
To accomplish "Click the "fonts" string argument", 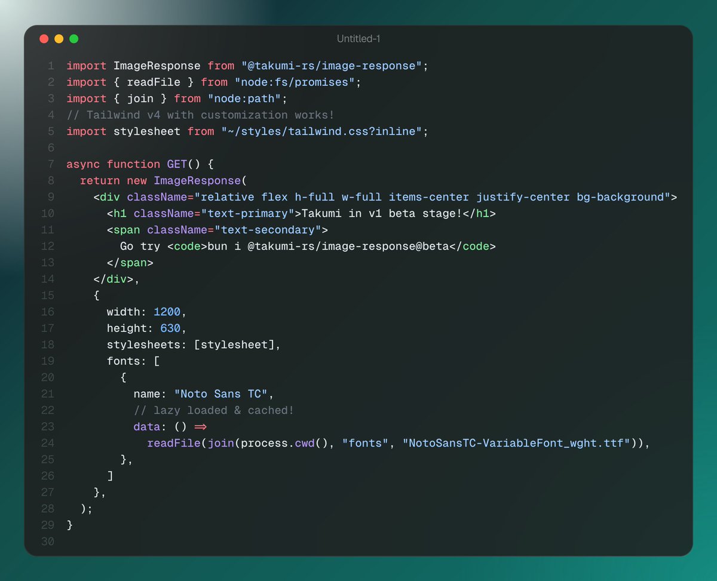I will coord(365,443).
